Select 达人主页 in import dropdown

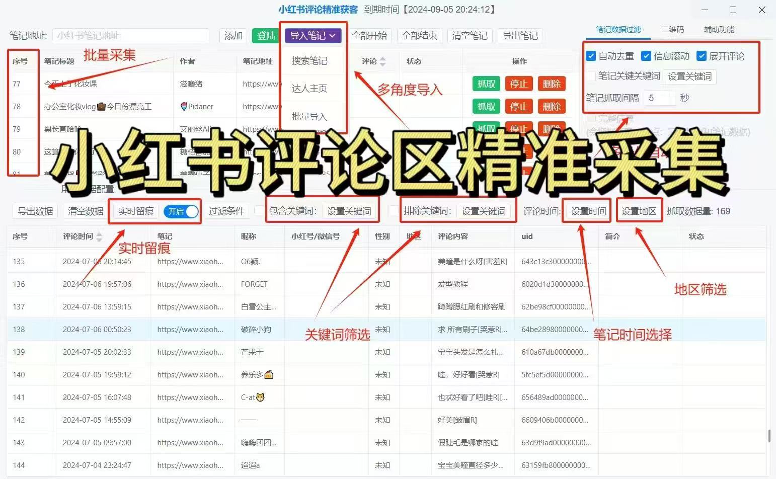coord(309,89)
